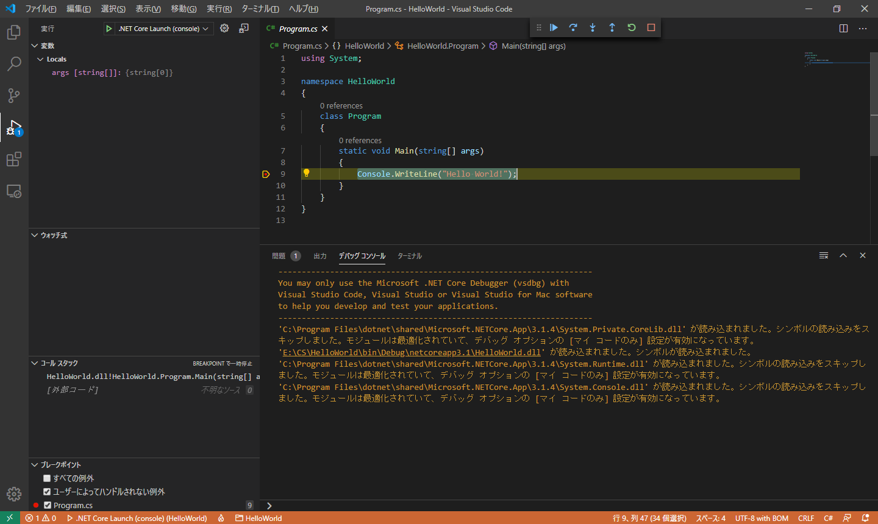Click the Step Out debug icon

click(612, 27)
